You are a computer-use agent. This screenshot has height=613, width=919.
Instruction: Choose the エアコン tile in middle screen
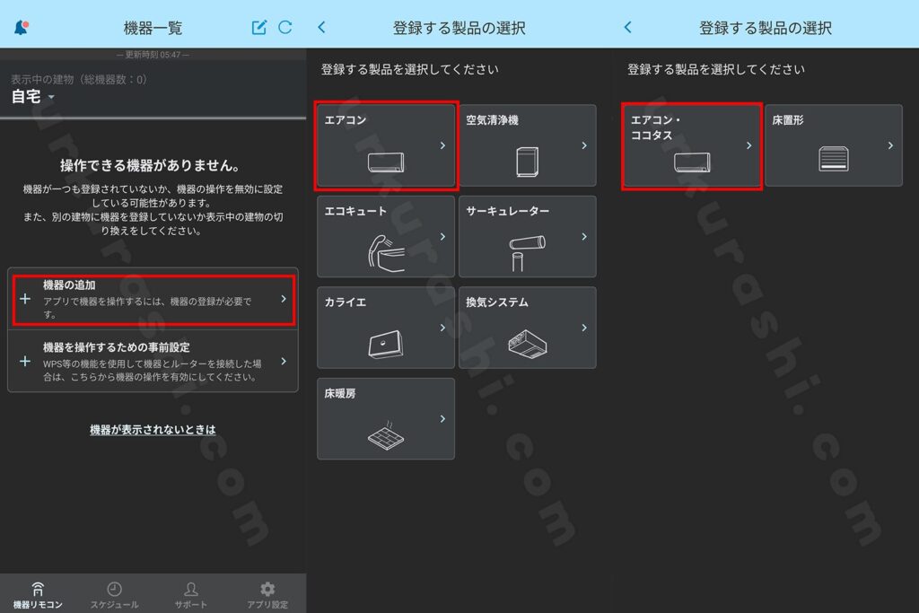coord(386,145)
